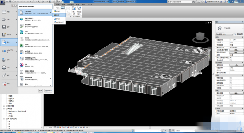Image resolution: width=244 pixels, height=133 pixels.
Task: Click the Save floppy icon in application menu
Action: (4, 27)
